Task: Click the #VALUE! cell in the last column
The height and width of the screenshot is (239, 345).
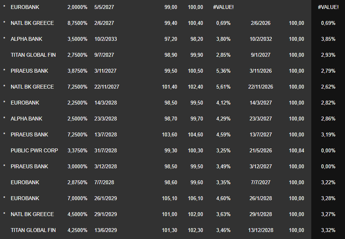Action: [328, 7]
